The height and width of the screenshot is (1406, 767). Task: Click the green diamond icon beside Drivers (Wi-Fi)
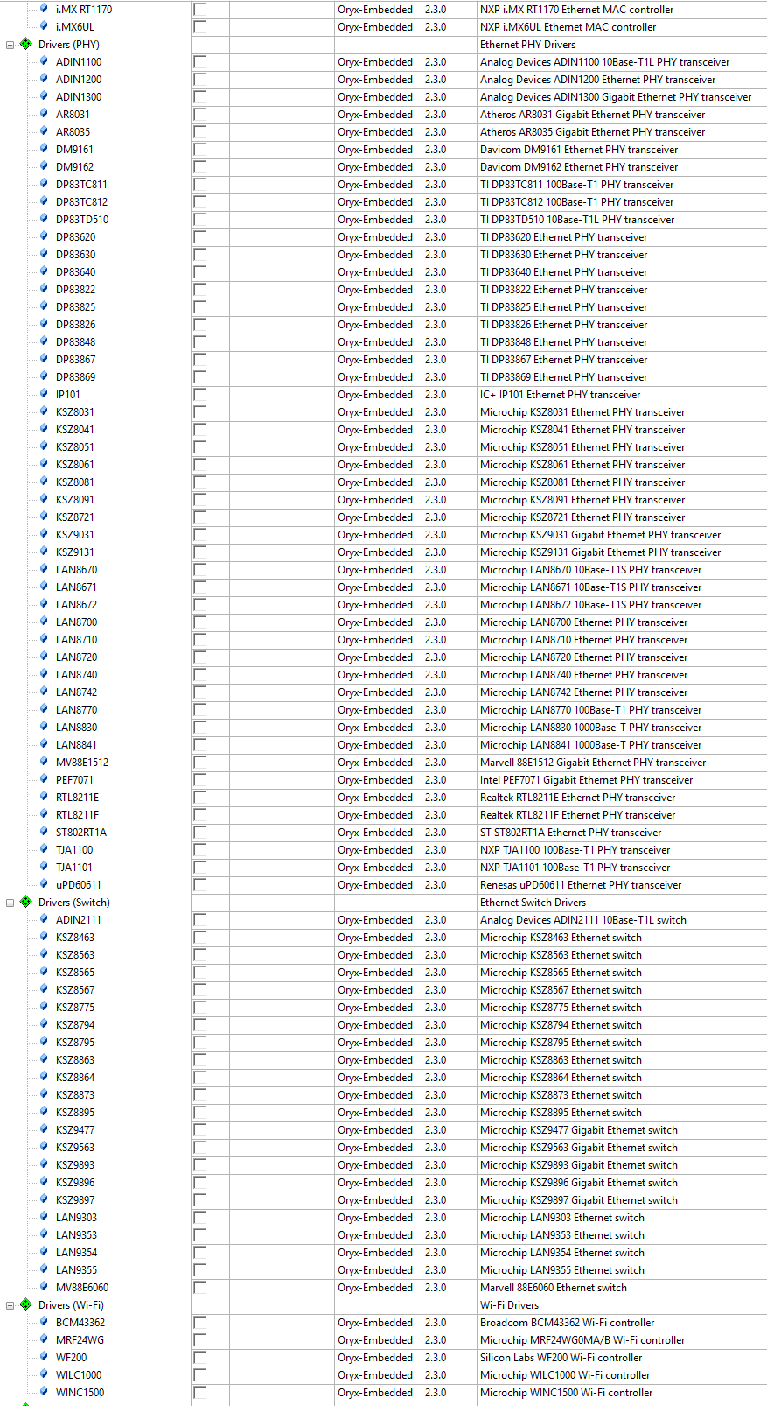(26, 1304)
